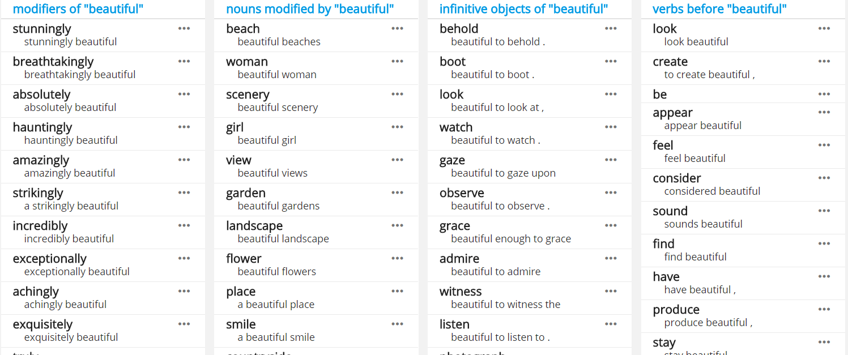Open the more-options icon for "behold"
Image resolution: width=848 pixels, height=355 pixels.
(611, 28)
